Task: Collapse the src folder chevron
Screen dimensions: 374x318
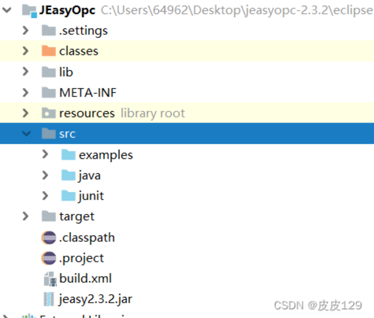Action: tap(26, 134)
